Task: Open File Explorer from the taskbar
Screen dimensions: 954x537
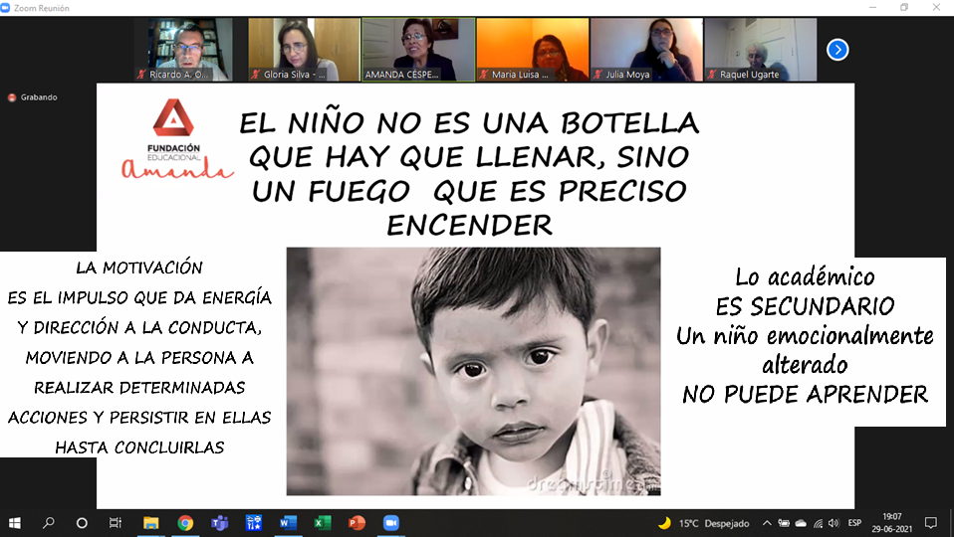Action: [151, 522]
